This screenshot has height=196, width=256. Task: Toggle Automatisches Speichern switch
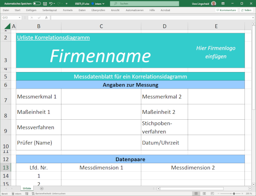point(37,3)
